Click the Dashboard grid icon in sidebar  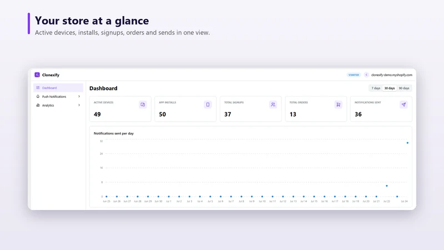tap(38, 88)
